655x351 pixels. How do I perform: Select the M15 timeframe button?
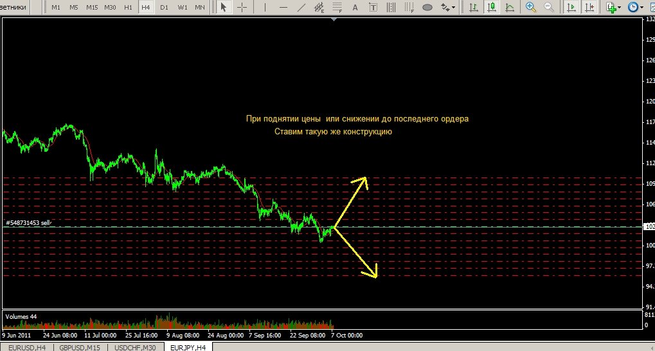click(x=92, y=7)
